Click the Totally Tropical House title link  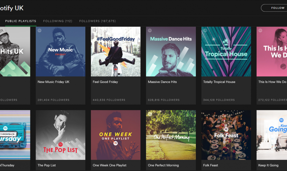coord(219,82)
